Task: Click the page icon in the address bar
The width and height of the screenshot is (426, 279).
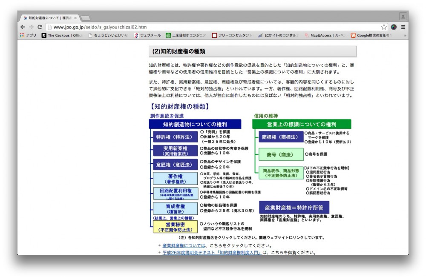Action: pos(49,27)
